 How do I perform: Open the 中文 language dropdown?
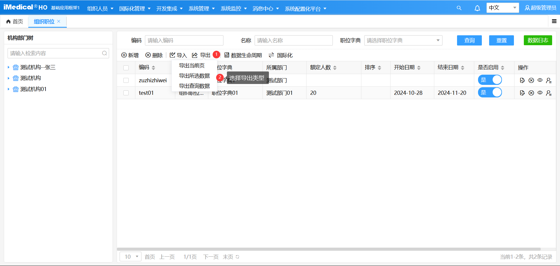pos(502,8)
